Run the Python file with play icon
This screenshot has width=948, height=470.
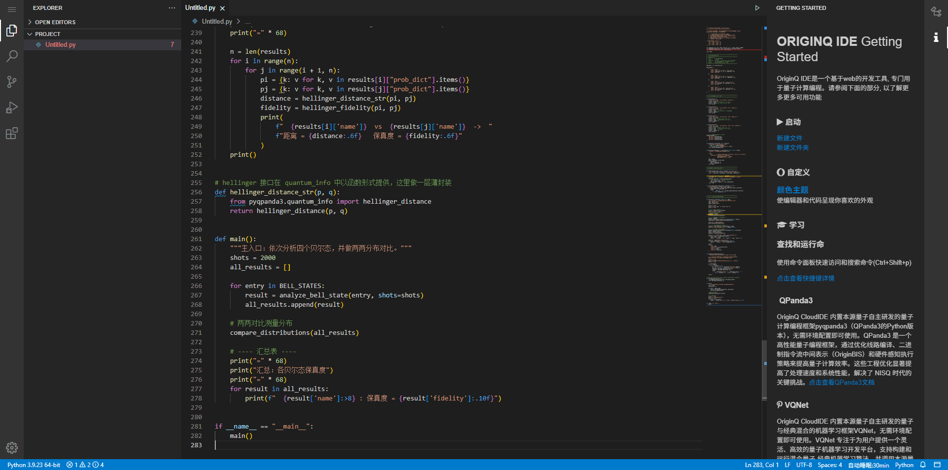[757, 8]
